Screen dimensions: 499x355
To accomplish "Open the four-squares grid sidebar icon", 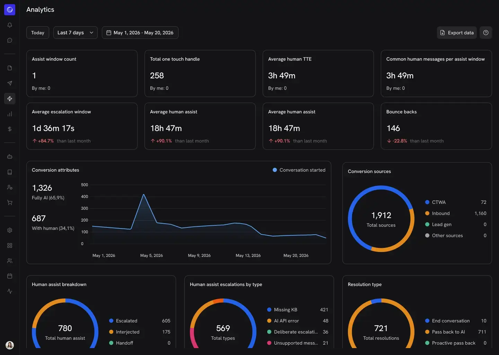I will tap(10, 245).
